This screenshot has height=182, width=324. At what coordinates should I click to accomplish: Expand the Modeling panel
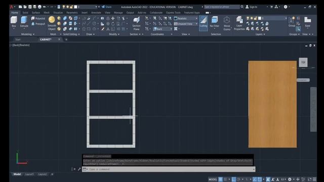click(x=28, y=34)
